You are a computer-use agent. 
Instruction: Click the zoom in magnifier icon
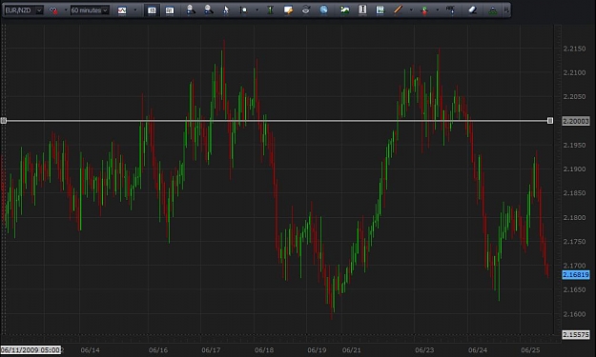pos(191,10)
